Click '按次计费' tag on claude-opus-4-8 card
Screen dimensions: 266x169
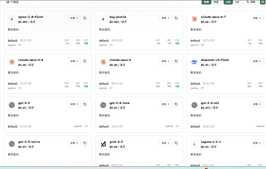point(25,83)
